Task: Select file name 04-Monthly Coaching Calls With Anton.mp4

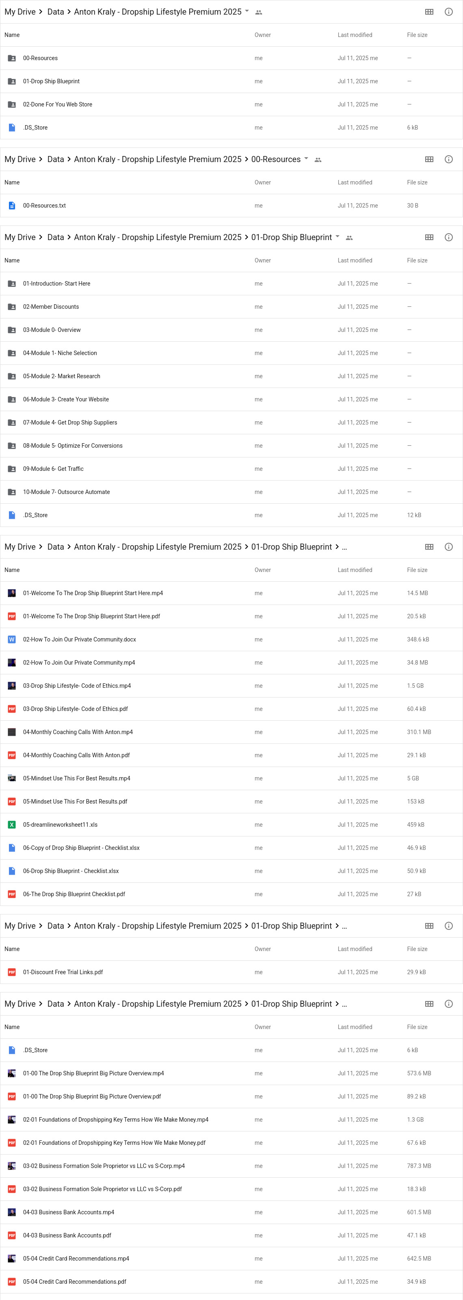Action: (78, 732)
